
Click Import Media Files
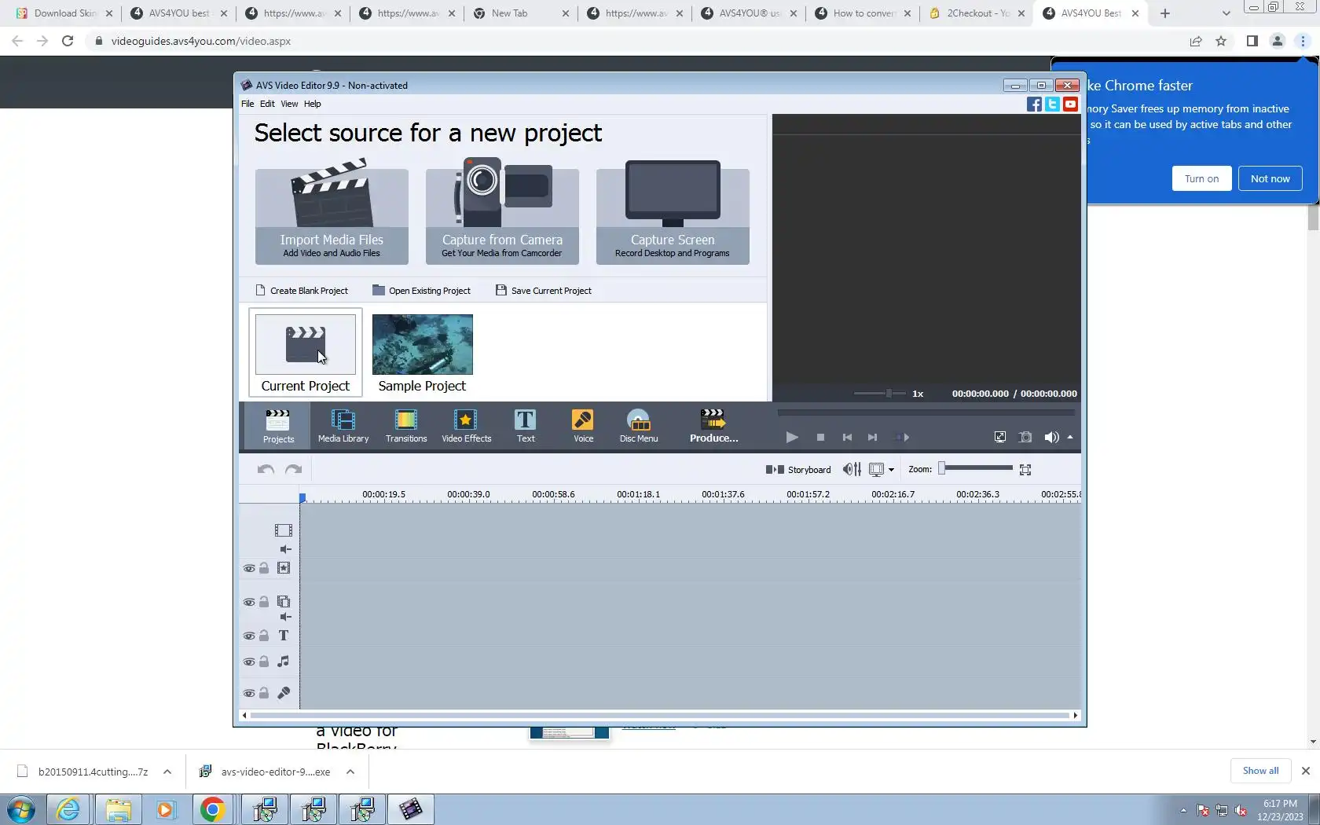[332, 212]
